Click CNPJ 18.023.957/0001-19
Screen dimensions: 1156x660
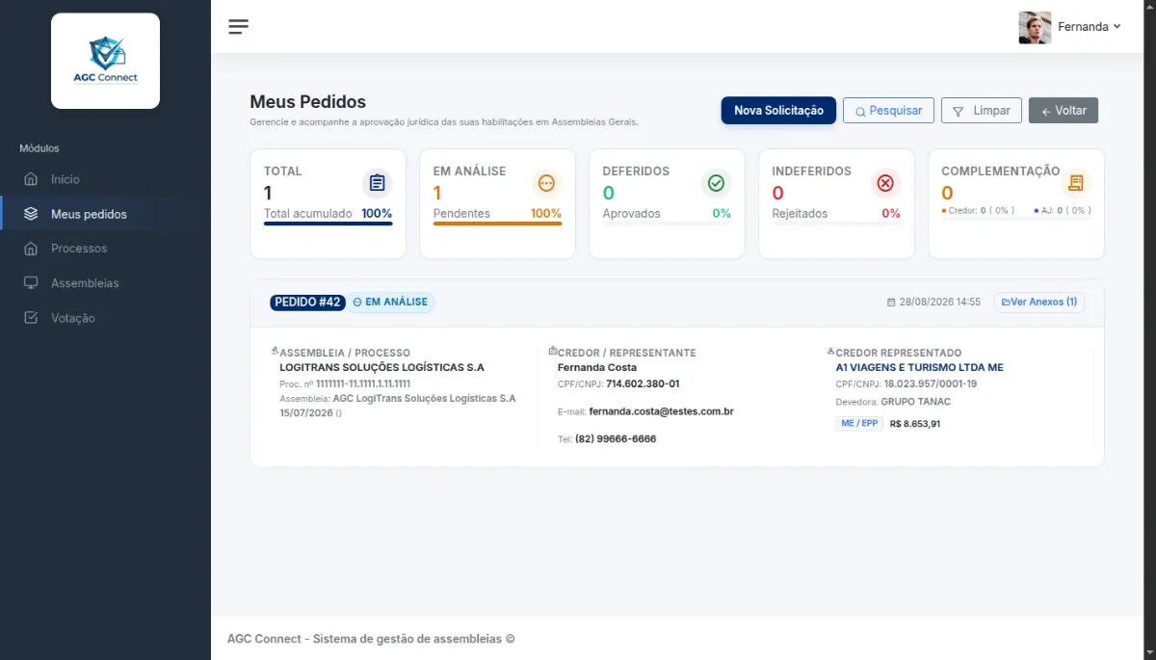point(931,383)
